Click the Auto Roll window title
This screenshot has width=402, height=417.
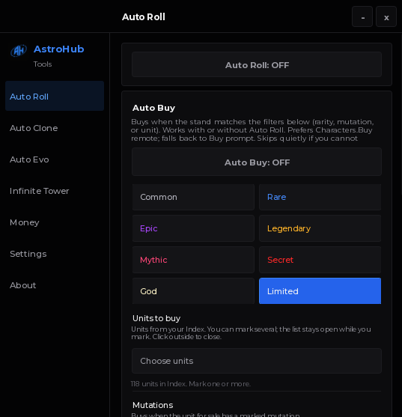pyautogui.click(x=144, y=17)
